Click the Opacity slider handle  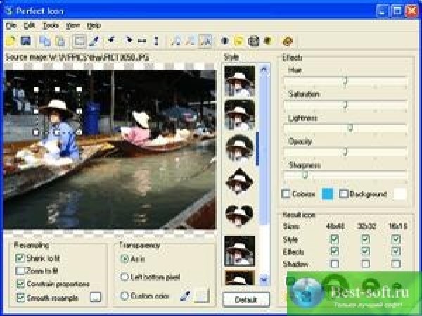pos(345,153)
